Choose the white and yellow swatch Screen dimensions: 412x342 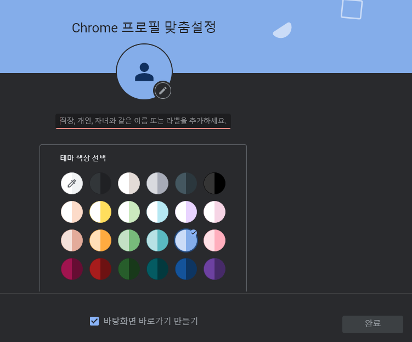pos(100,212)
